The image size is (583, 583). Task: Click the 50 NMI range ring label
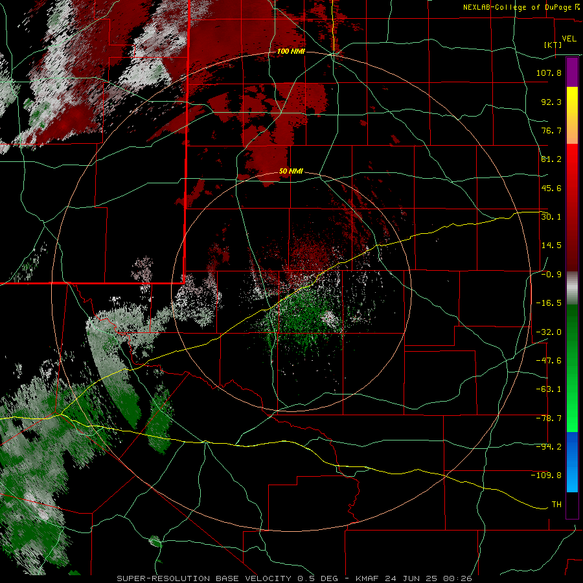[x=291, y=171]
